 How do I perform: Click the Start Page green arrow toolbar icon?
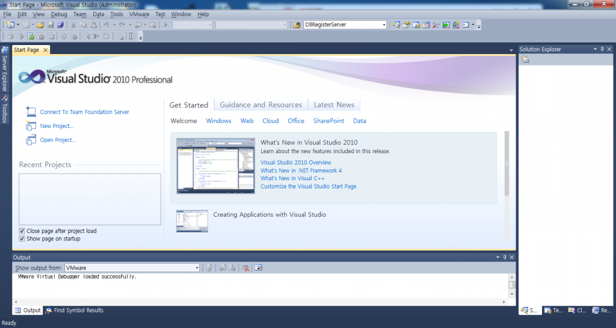pos(446,25)
